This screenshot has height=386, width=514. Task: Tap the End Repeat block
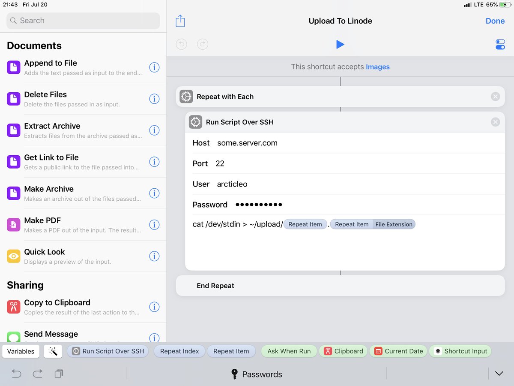(x=340, y=286)
